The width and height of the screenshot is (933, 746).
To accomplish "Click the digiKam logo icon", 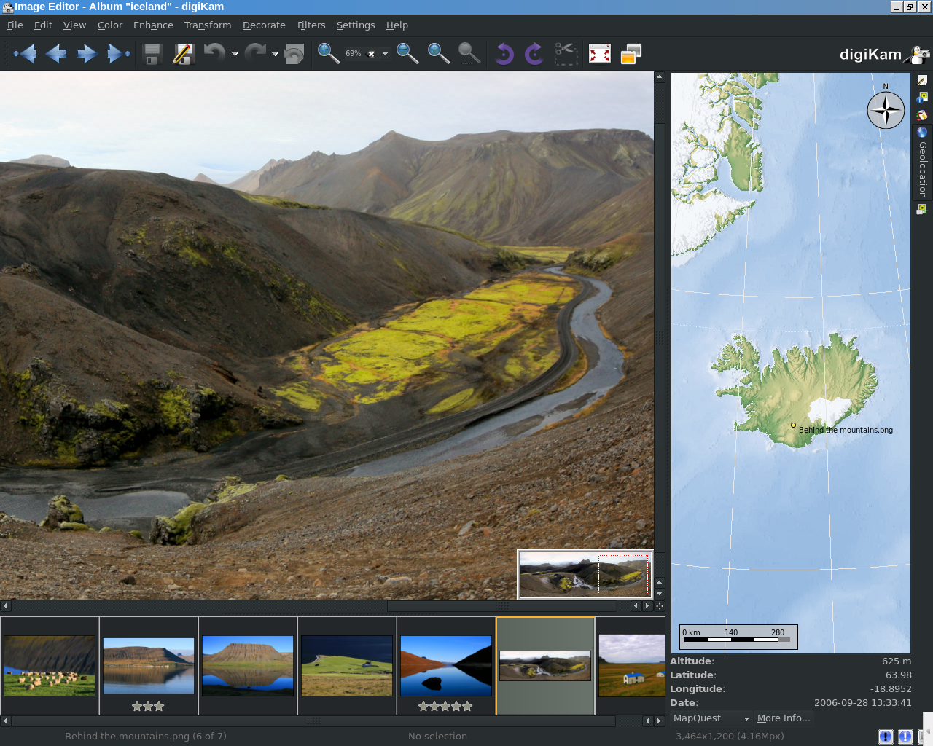I will (x=916, y=55).
